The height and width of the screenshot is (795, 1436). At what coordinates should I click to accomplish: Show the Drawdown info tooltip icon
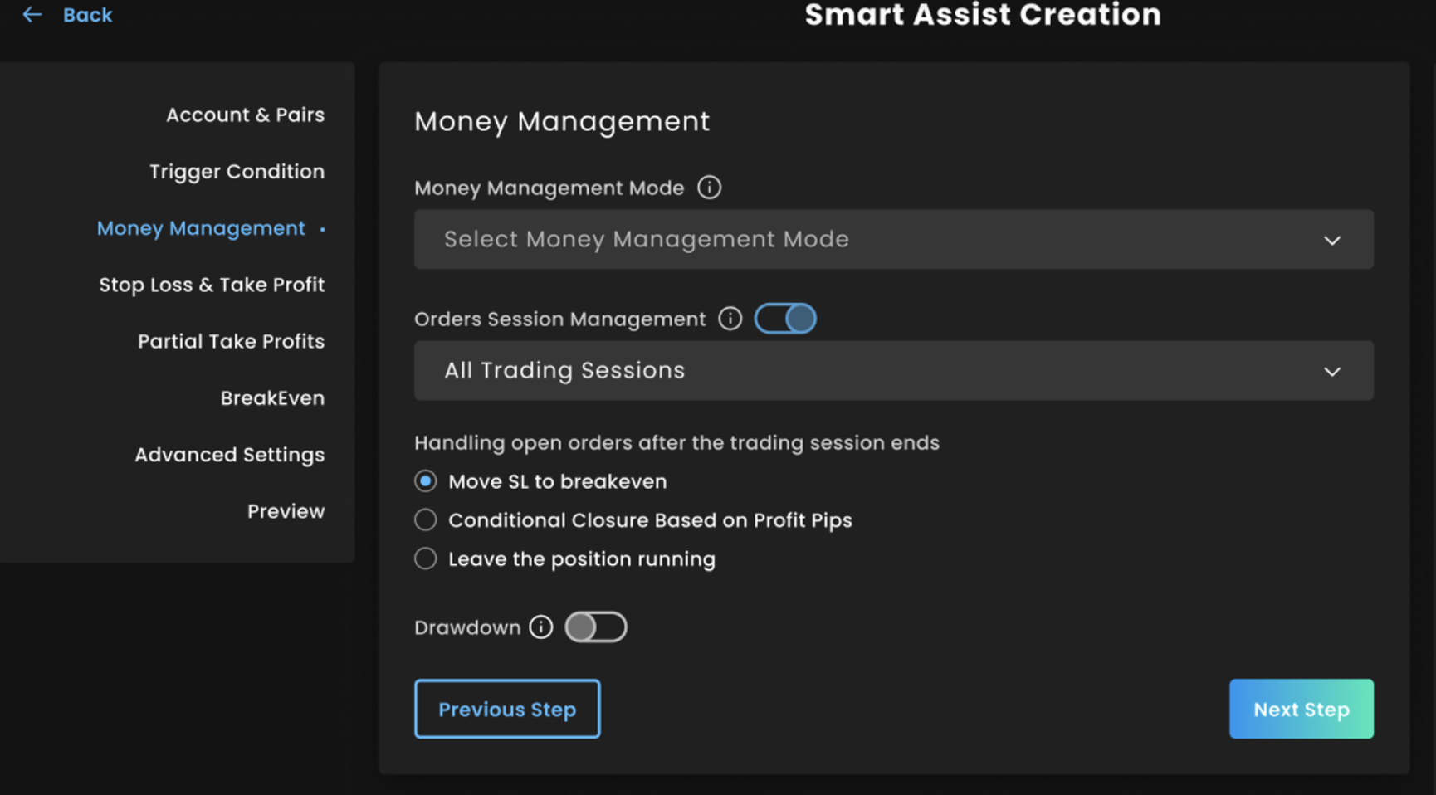point(541,627)
